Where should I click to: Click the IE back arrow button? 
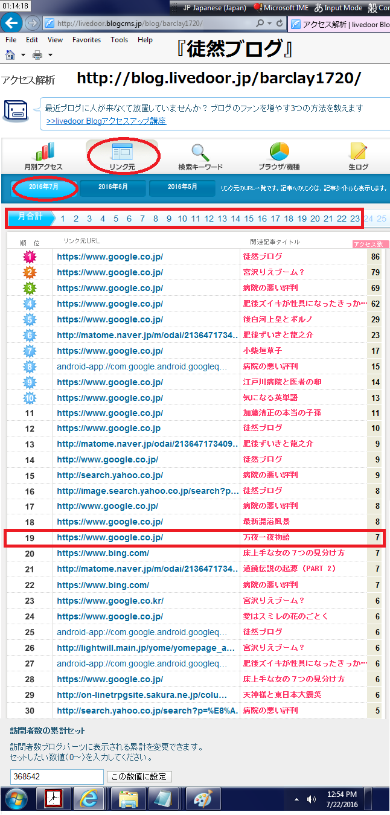[x=13, y=23]
